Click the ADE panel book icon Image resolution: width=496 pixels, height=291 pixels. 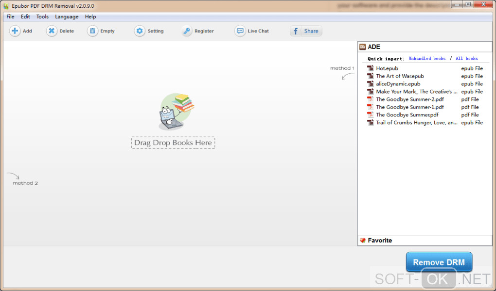coord(362,47)
